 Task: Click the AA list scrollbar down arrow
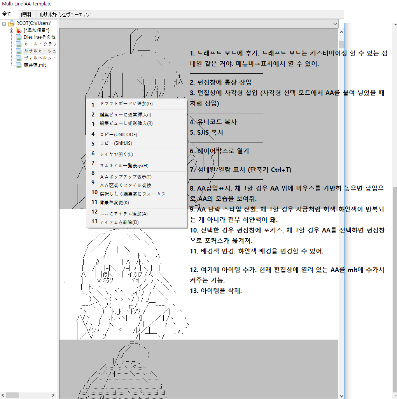341,396
